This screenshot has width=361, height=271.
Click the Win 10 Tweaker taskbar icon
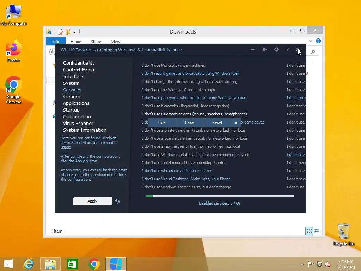pos(116,264)
